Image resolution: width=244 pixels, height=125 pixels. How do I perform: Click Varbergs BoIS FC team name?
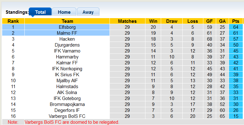click(x=67, y=116)
